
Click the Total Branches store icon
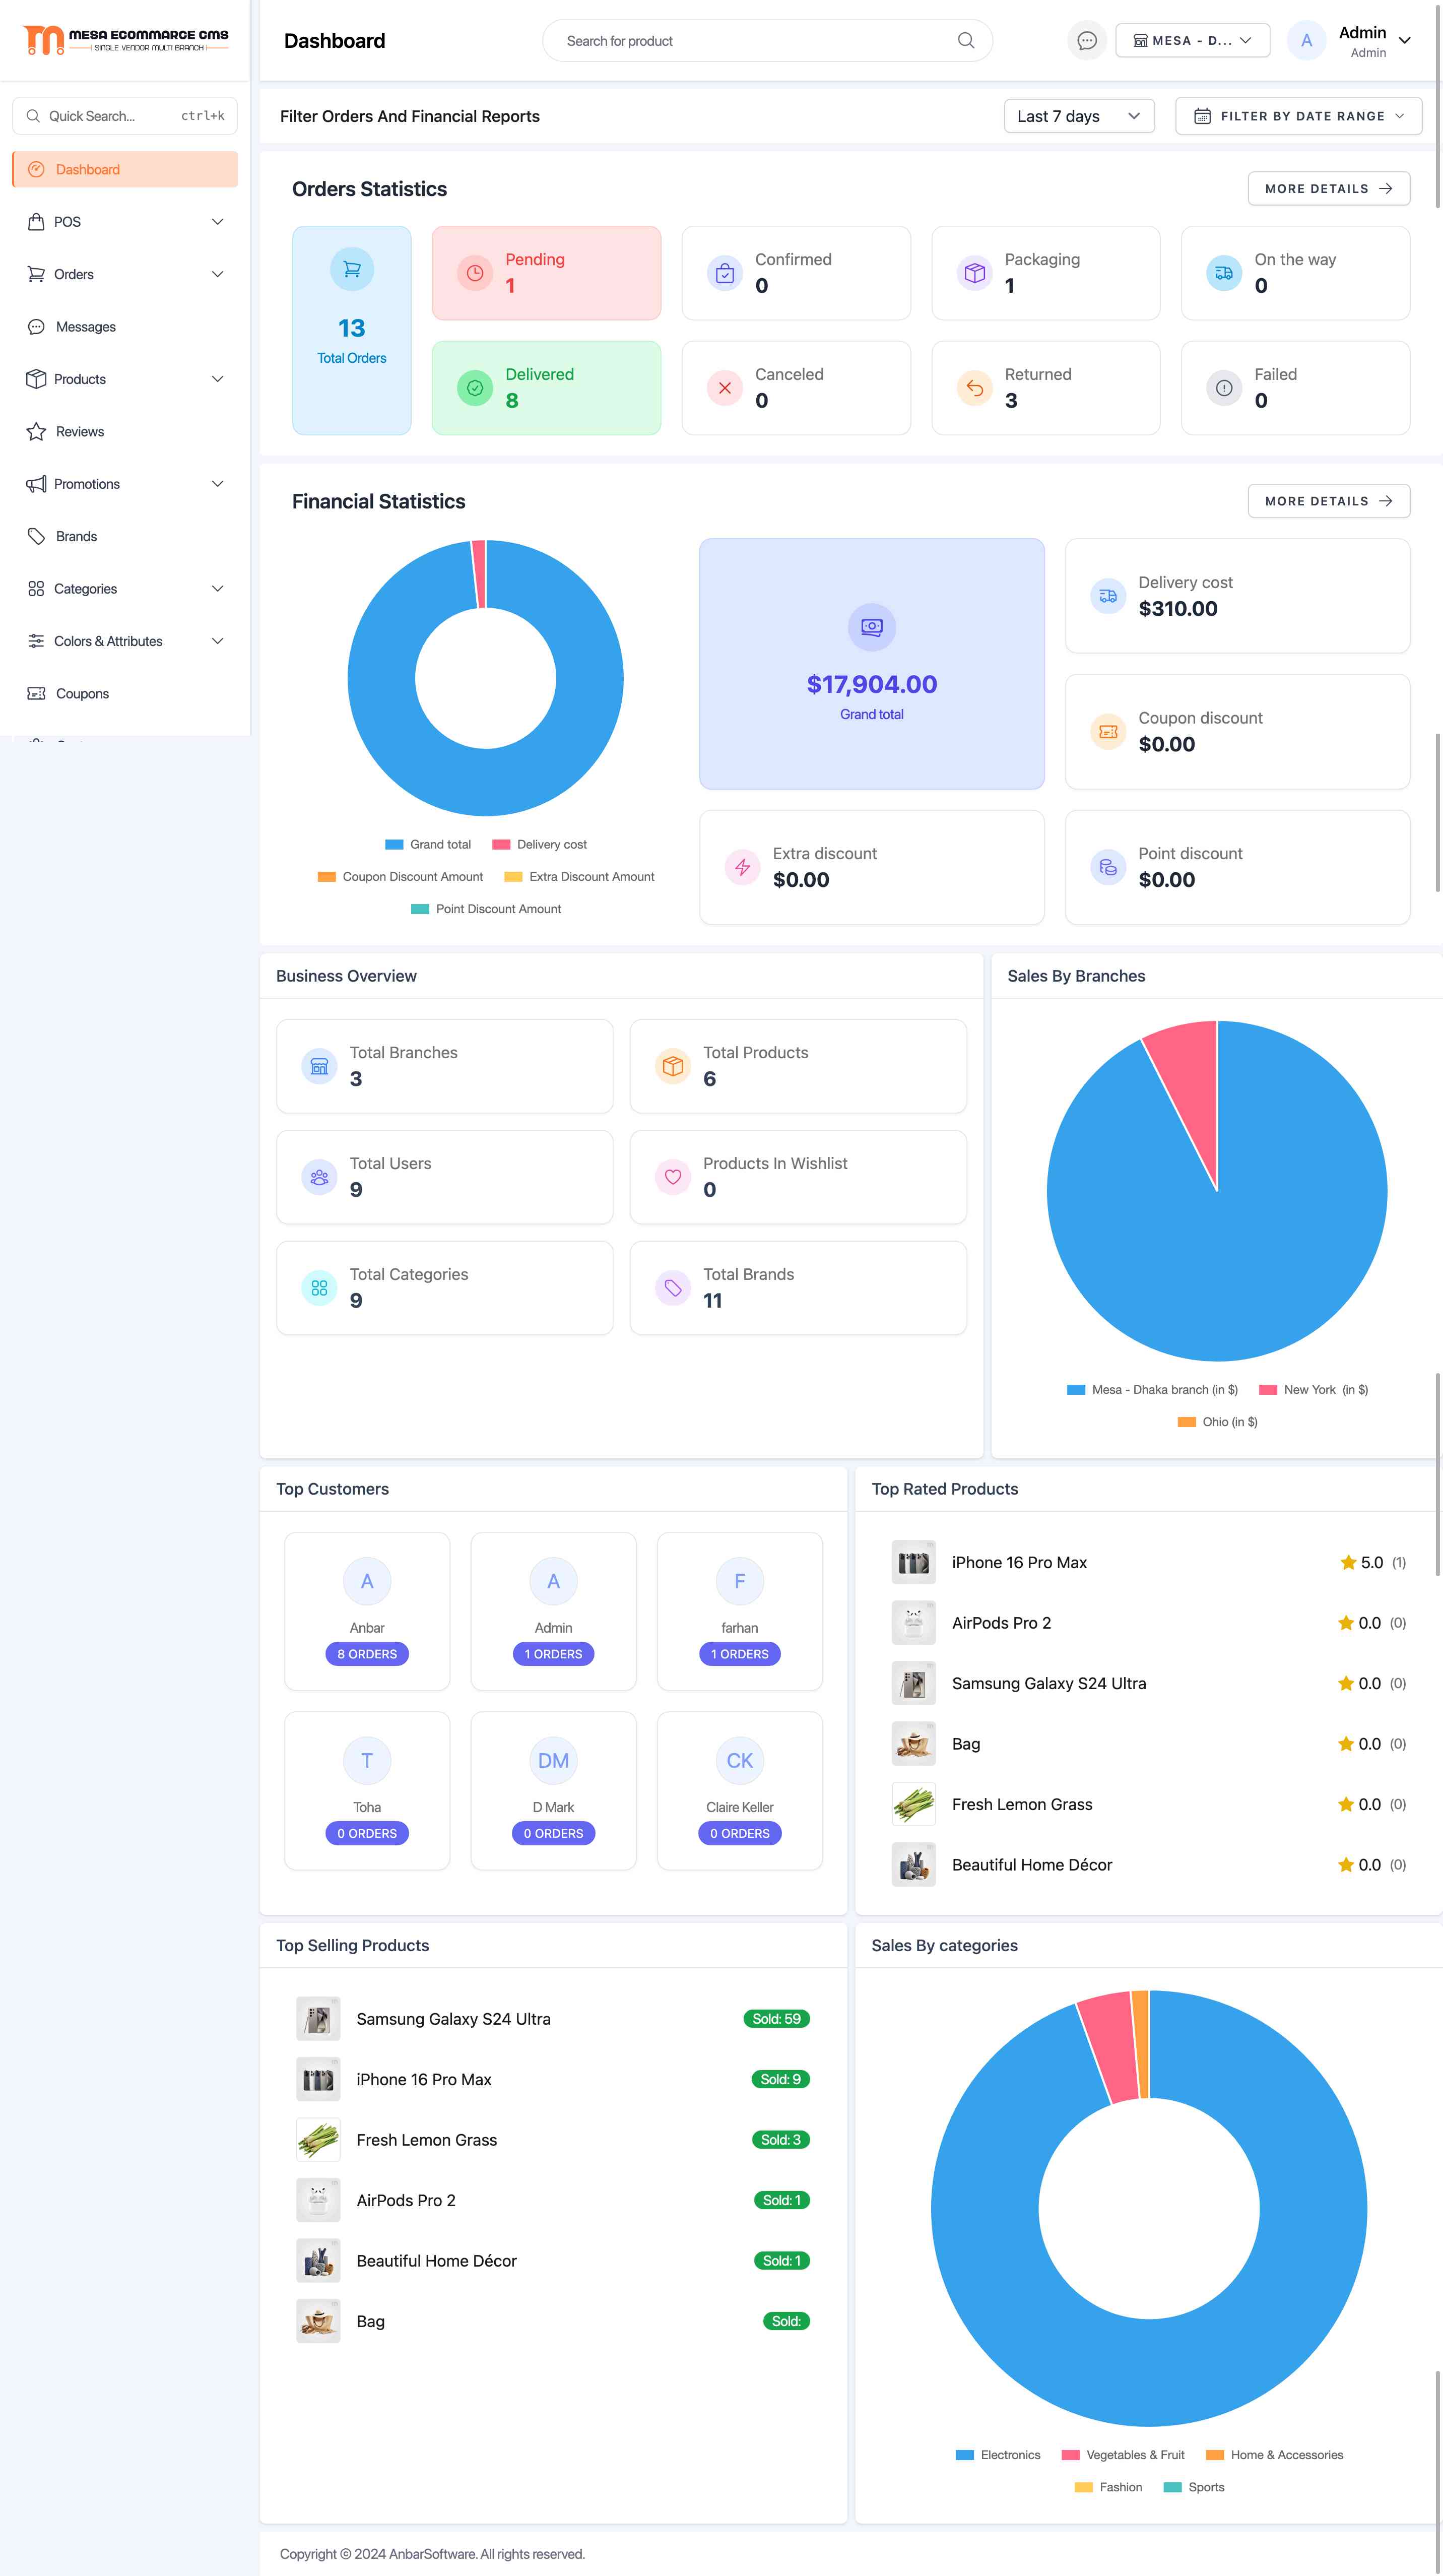(x=319, y=1066)
